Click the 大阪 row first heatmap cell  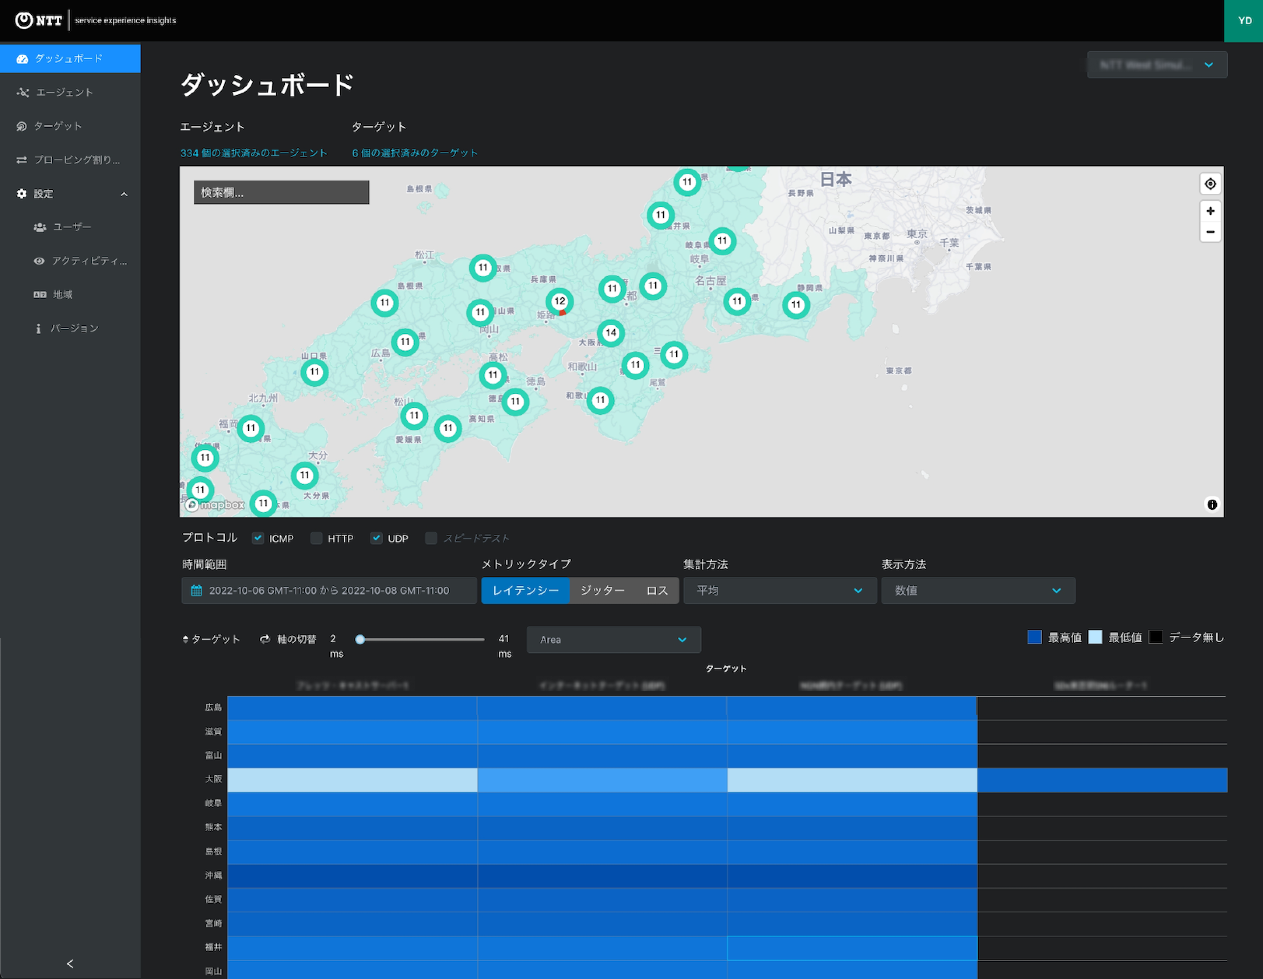point(352,780)
